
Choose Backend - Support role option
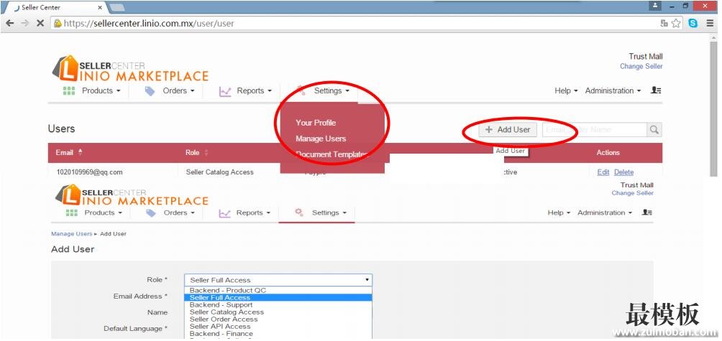coord(278,304)
